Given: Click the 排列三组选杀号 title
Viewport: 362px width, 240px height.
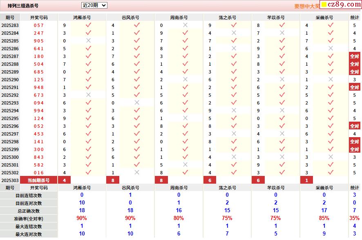Looking at the screenshot, I should pyautogui.click(x=23, y=6).
